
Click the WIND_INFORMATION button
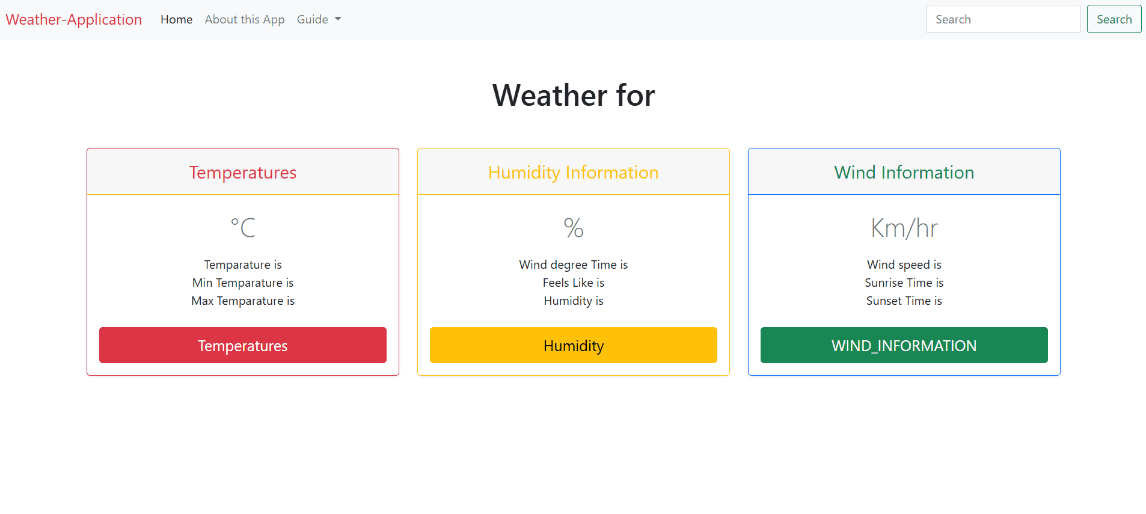click(904, 345)
